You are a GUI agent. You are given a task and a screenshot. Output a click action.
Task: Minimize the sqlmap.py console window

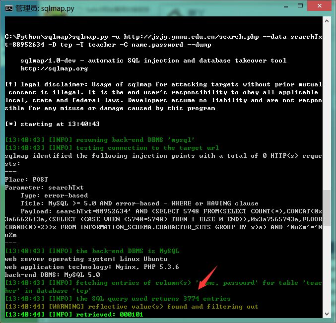pyautogui.click(x=286, y=6)
